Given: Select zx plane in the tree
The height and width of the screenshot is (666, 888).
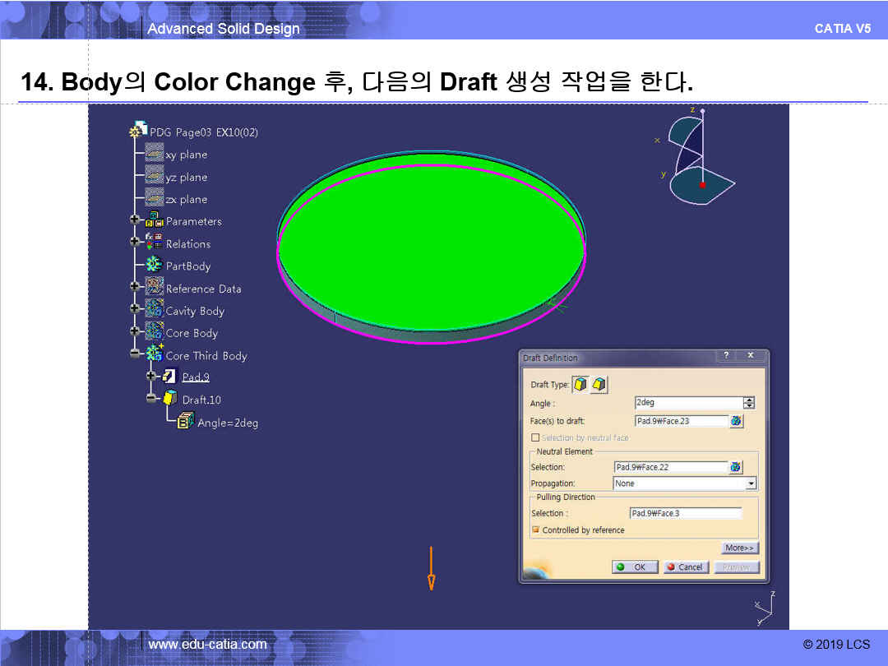Looking at the screenshot, I should pyautogui.click(x=186, y=199).
